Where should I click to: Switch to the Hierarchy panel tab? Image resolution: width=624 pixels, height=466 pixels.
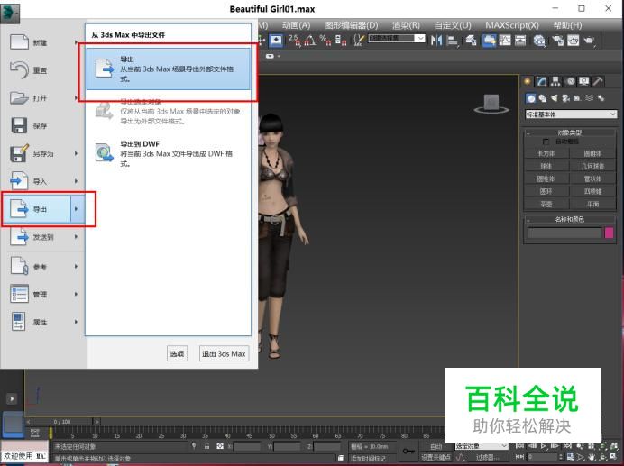[555, 82]
